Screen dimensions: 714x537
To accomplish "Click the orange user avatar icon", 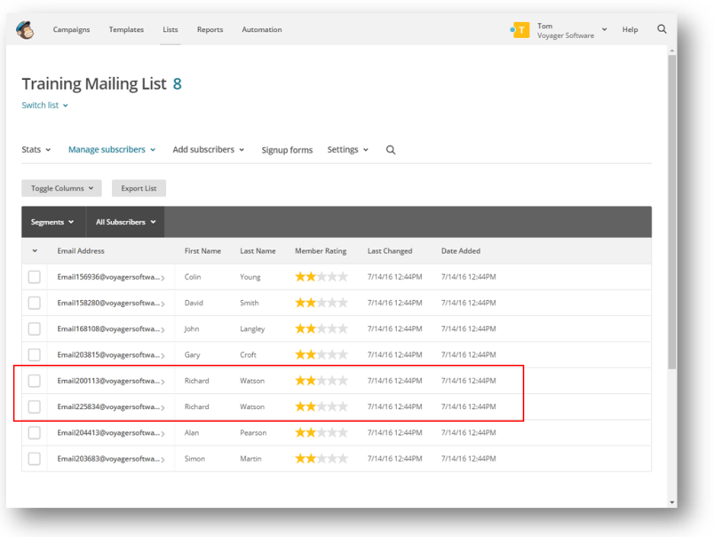I will click(521, 30).
